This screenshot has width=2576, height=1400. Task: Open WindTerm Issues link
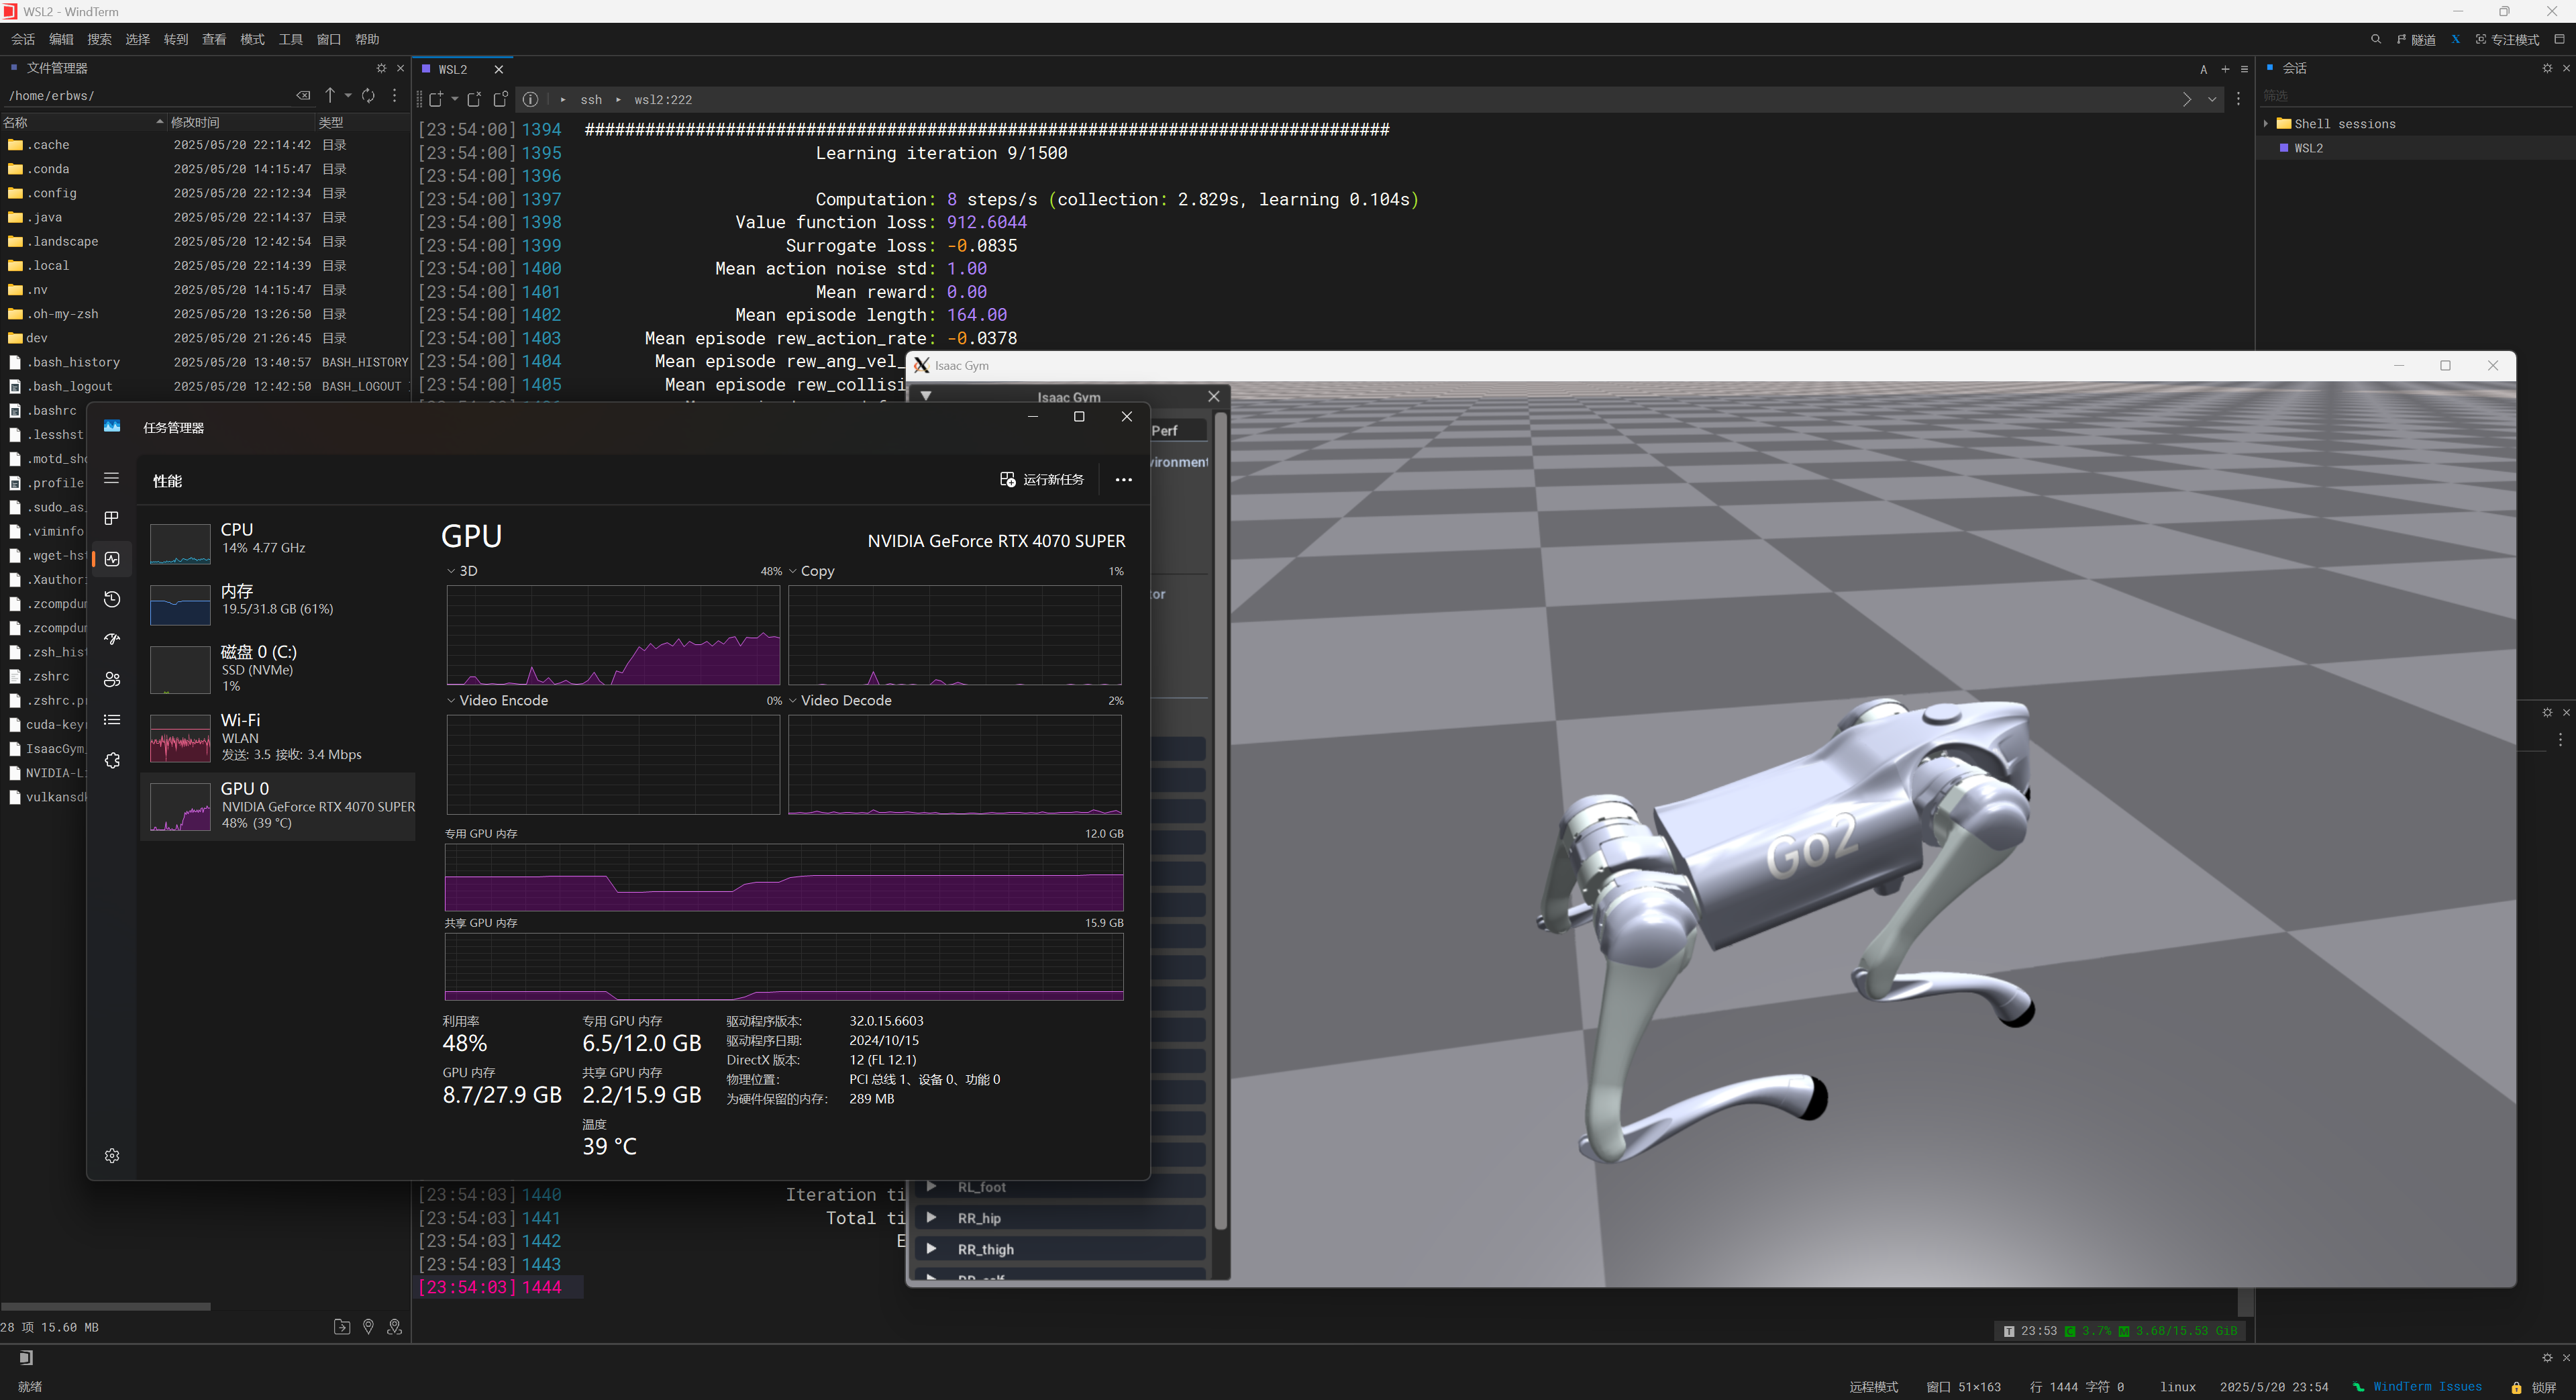coord(2427,1387)
